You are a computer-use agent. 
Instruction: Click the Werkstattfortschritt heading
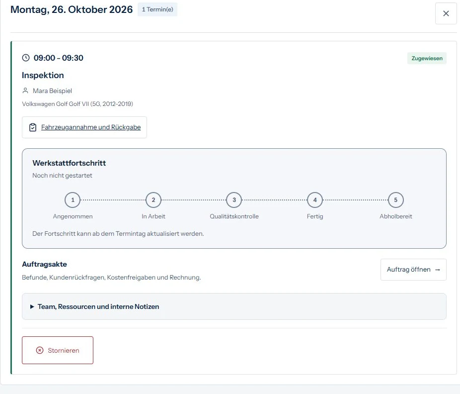pos(69,163)
